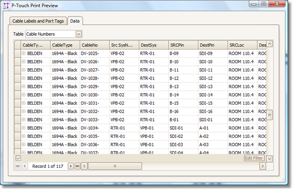Click the Edit Filter button
Image resolution: width=293 pixels, height=190 pixels.
tap(254, 158)
